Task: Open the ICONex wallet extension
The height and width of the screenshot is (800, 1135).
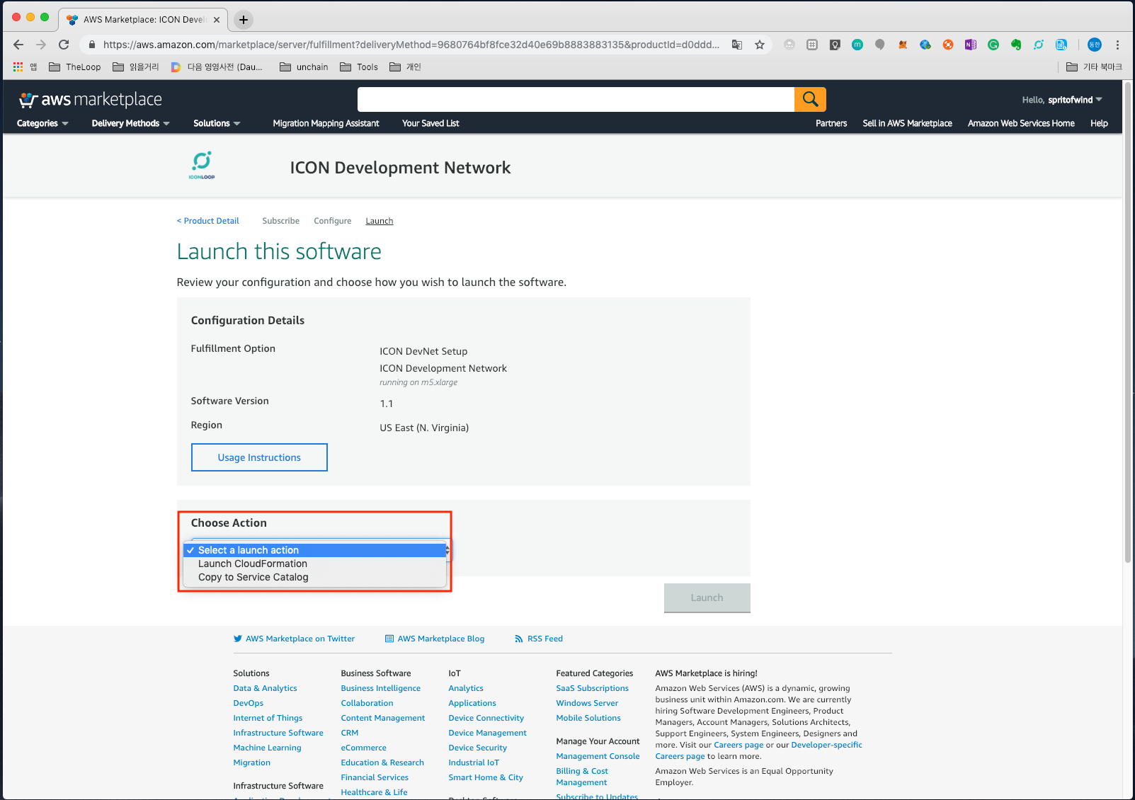Action: point(1039,45)
